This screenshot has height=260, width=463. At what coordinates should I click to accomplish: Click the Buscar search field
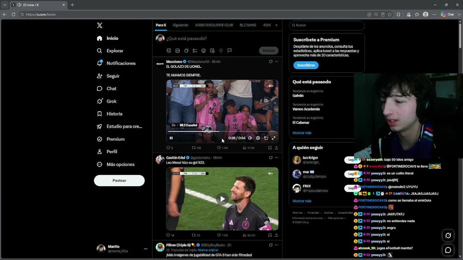327,25
